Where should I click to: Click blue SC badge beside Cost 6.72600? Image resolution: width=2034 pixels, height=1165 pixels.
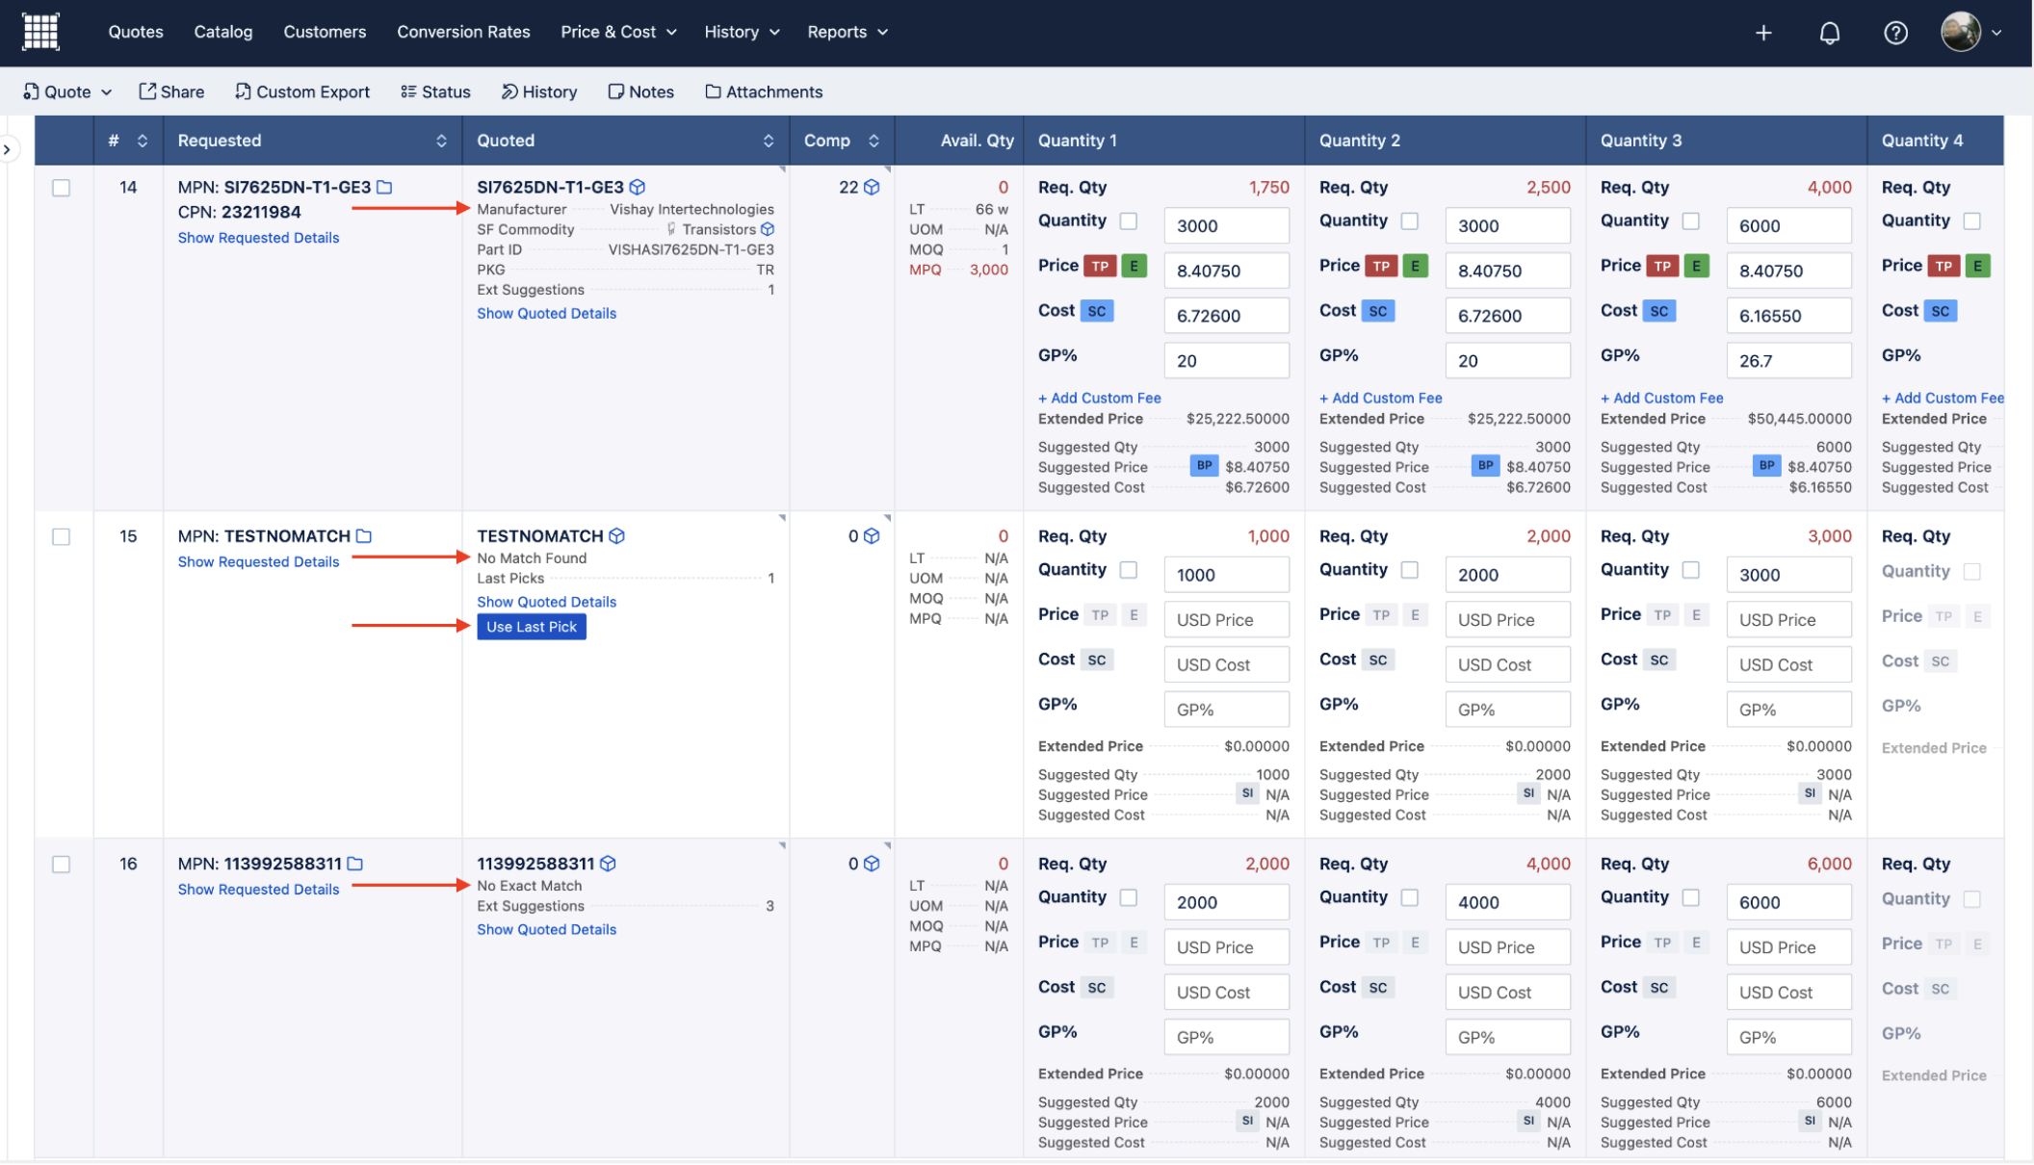tap(1096, 311)
